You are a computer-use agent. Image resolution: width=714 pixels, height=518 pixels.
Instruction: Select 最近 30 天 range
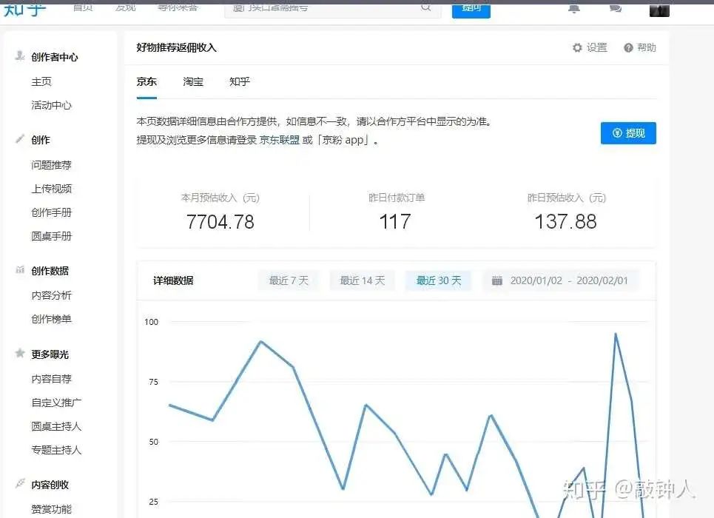[439, 280]
